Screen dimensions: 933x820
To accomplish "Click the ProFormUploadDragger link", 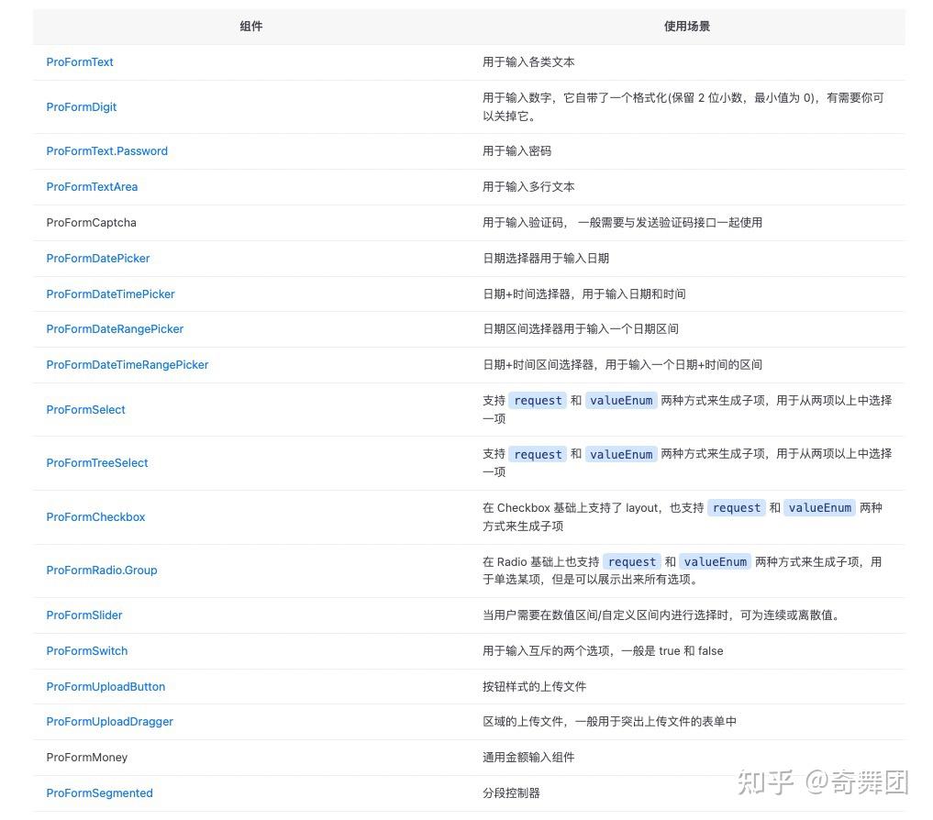I will pyautogui.click(x=109, y=721).
